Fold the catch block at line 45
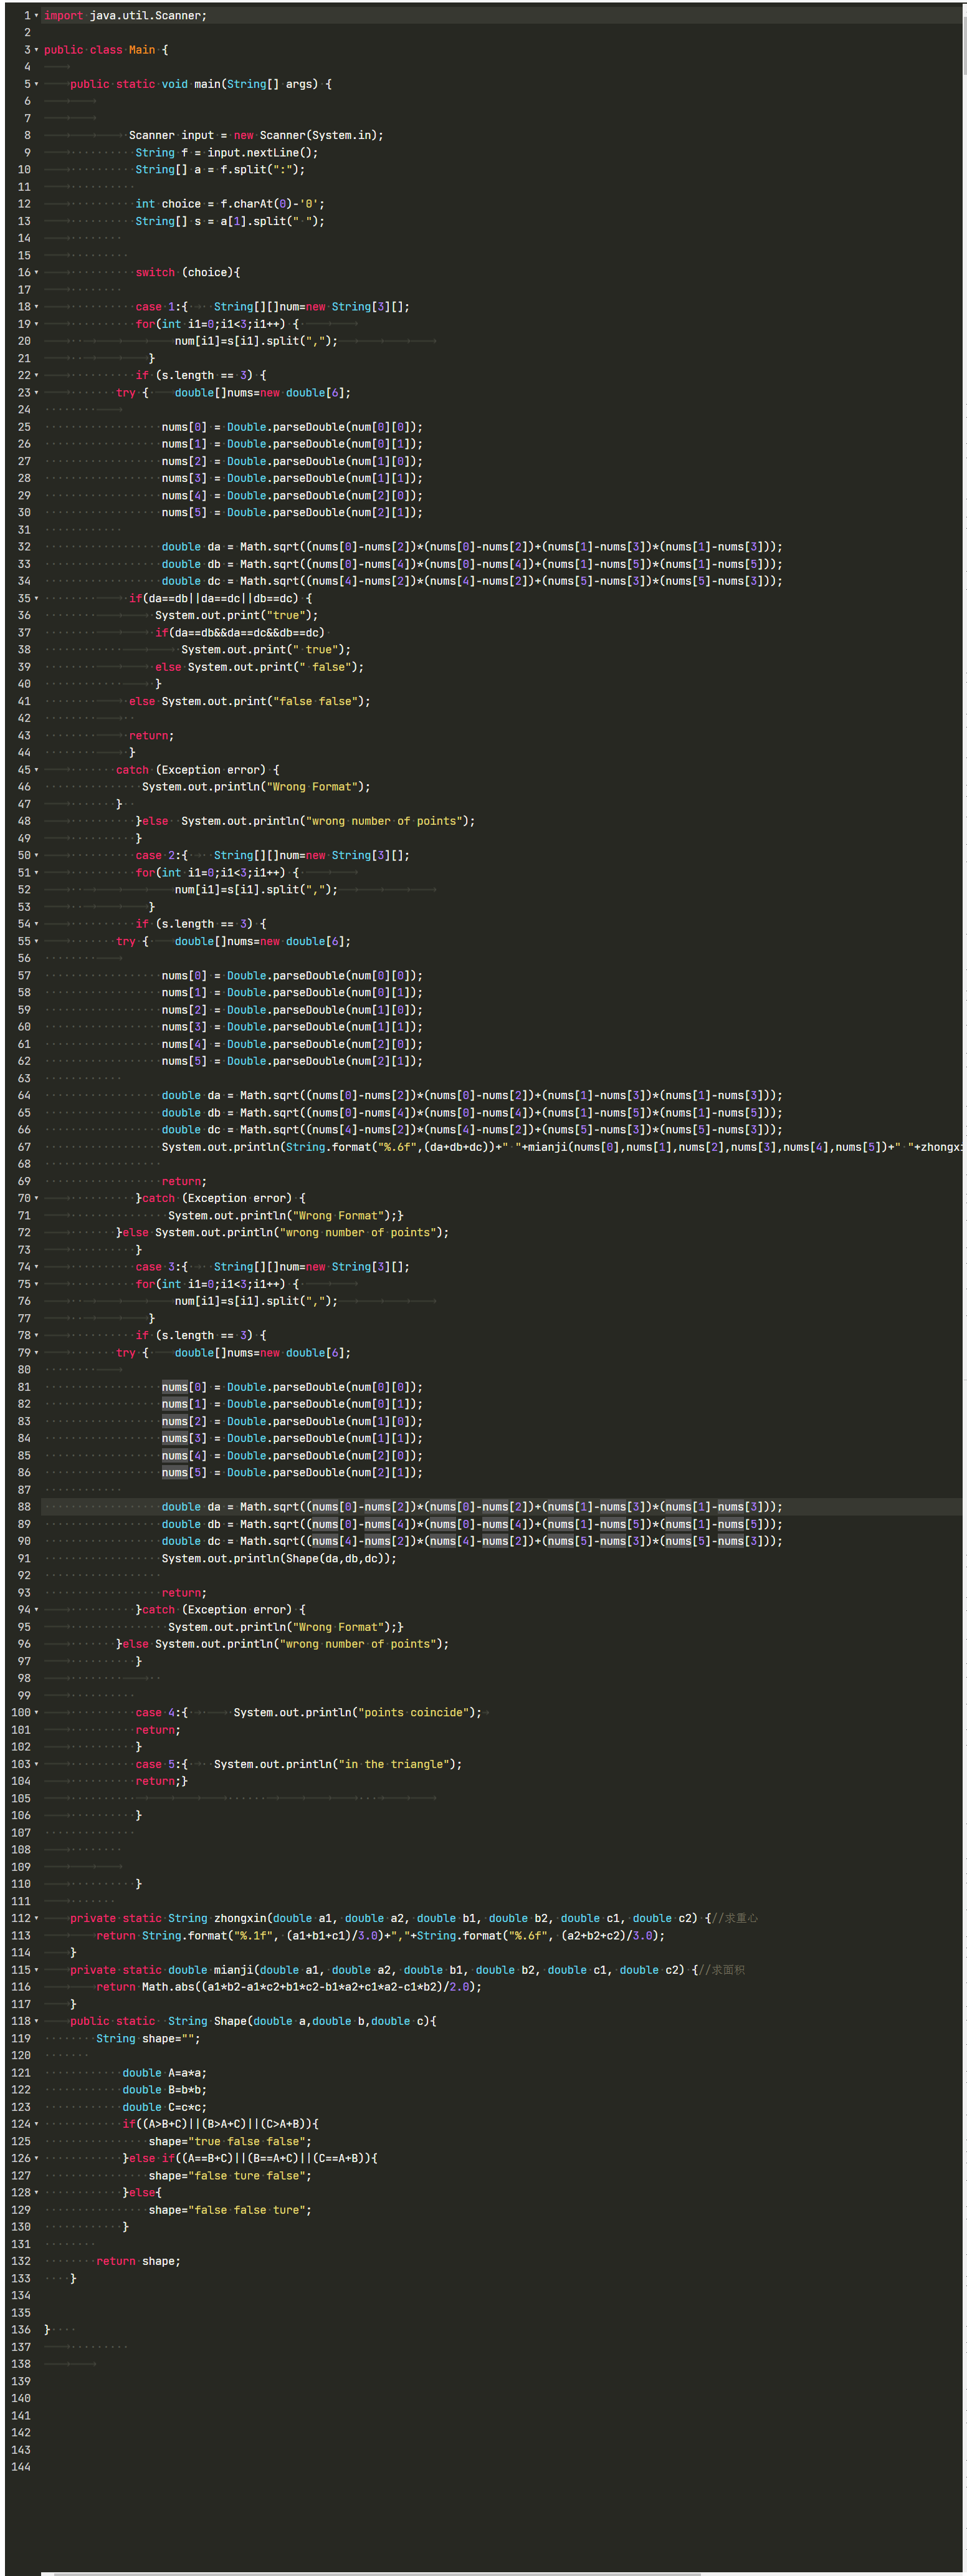This screenshot has width=967, height=2576. click(37, 770)
